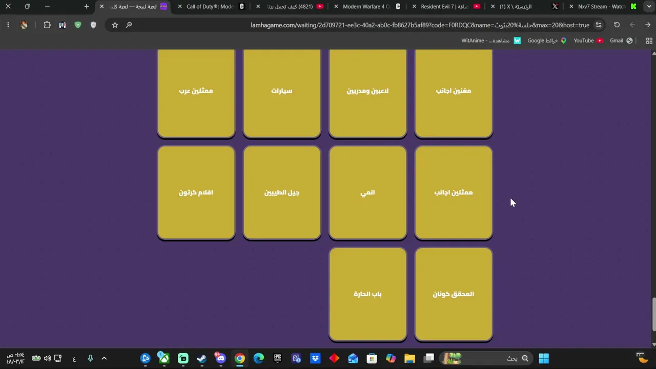Select the ممثلين اجانب category card

(x=454, y=193)
